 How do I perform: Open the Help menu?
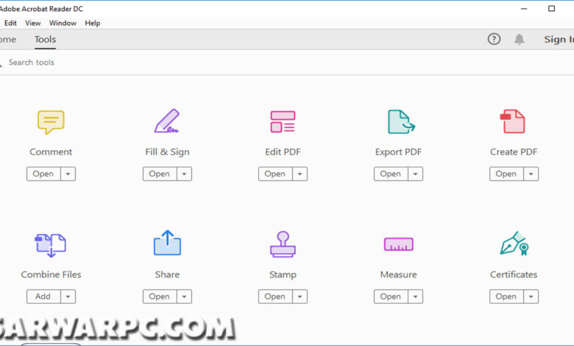click(x=92, y=23)
